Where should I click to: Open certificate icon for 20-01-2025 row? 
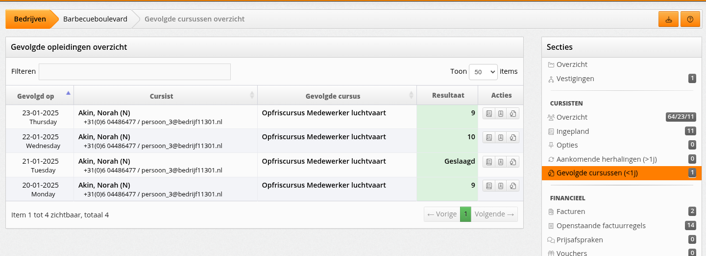click(x=513, y=186)
